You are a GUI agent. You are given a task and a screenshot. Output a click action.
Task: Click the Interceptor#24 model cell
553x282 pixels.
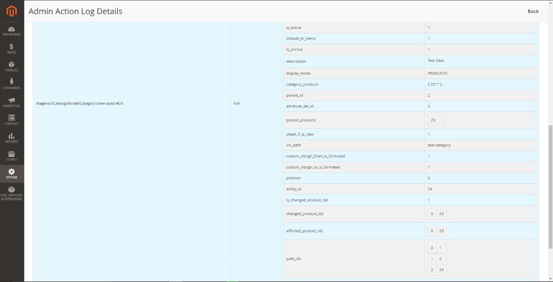point(79,103)
